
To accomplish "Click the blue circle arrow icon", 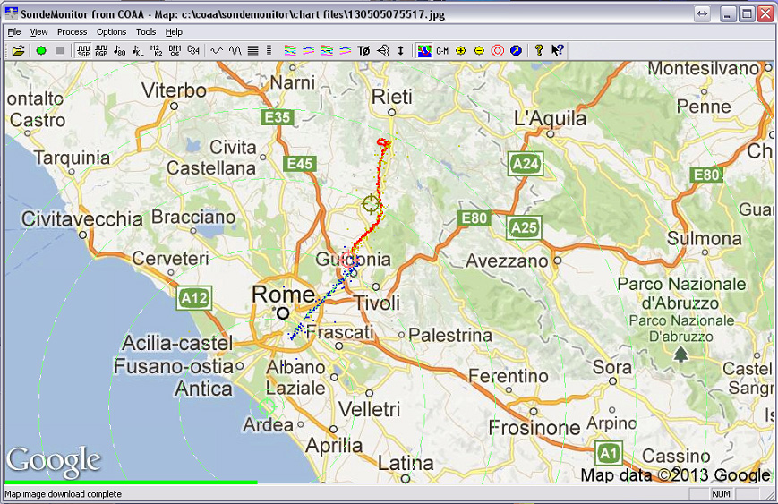I will pyautogui.click(x=516, y=51).
